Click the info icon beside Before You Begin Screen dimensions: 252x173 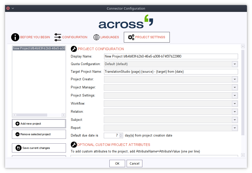(x=15, y=37)
